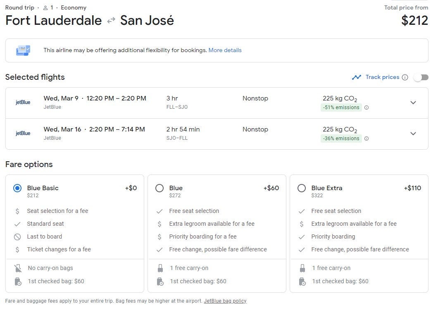Click info icon next to Track prices
Image resolution: width=438 pixels, height=313 pixels.
pyautogui.click(x=405, y=77)
